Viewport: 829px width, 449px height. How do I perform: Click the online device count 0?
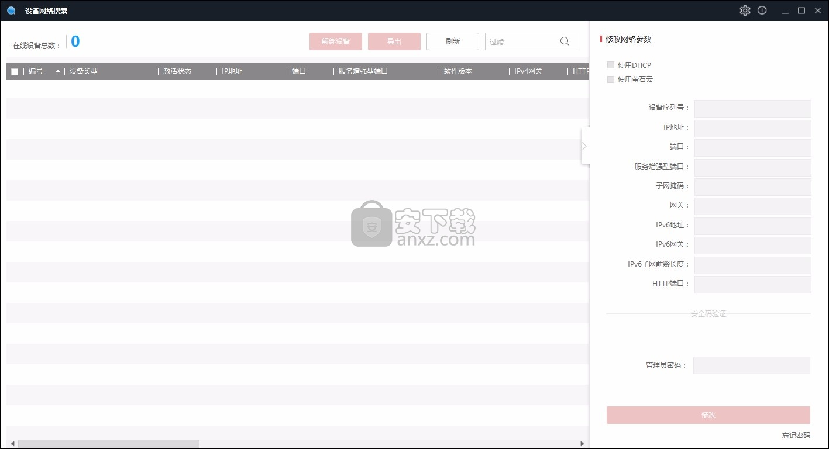click(75, 42)
